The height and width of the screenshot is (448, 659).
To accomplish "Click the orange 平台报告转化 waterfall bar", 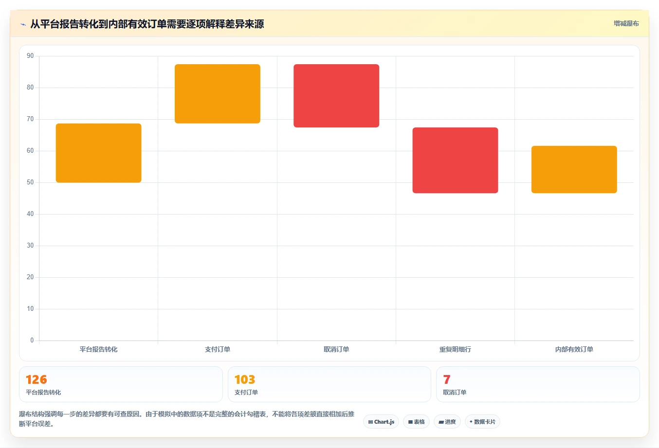I will coord(99,153).
